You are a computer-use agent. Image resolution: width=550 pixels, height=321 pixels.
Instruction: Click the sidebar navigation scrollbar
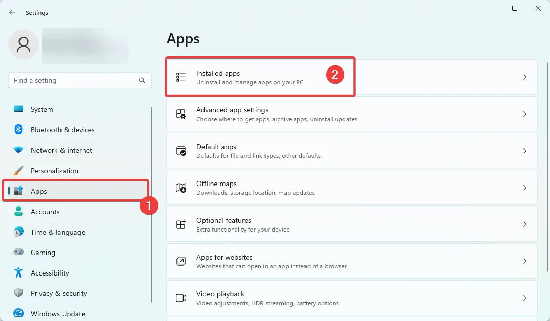pos(151,204)
